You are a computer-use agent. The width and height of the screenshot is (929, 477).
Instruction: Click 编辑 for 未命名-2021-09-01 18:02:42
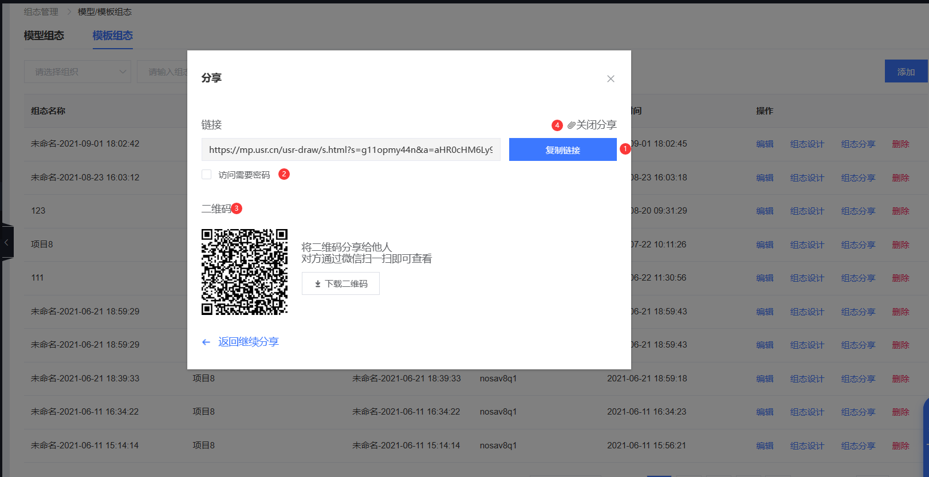(x=765, y=144)
